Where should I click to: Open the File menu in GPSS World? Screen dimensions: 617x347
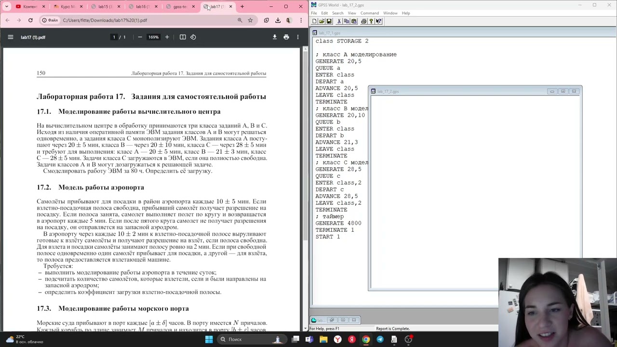[314, 13]
